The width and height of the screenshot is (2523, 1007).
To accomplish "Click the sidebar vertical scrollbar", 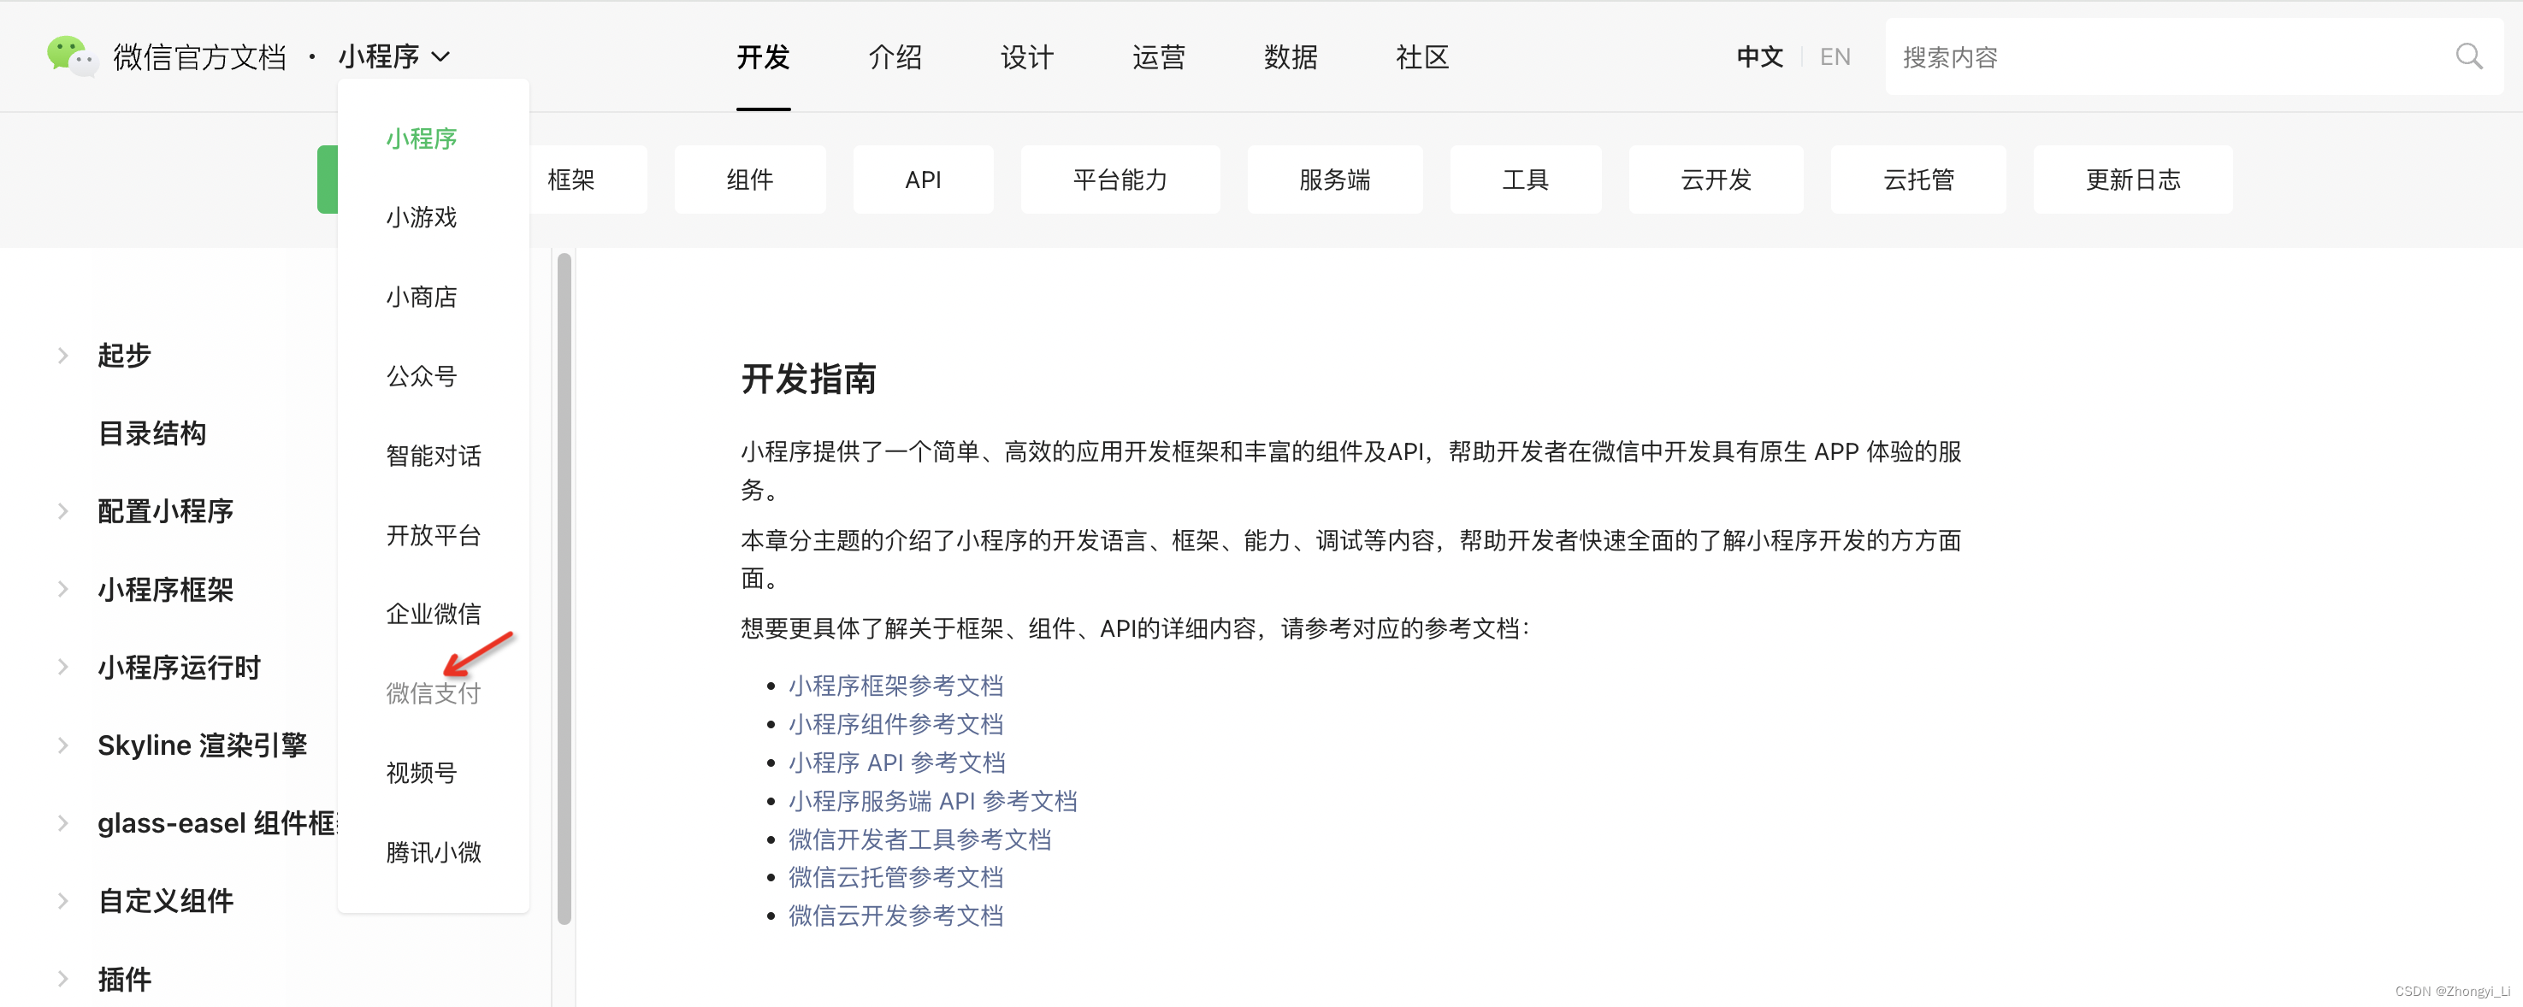I will 564,587.
